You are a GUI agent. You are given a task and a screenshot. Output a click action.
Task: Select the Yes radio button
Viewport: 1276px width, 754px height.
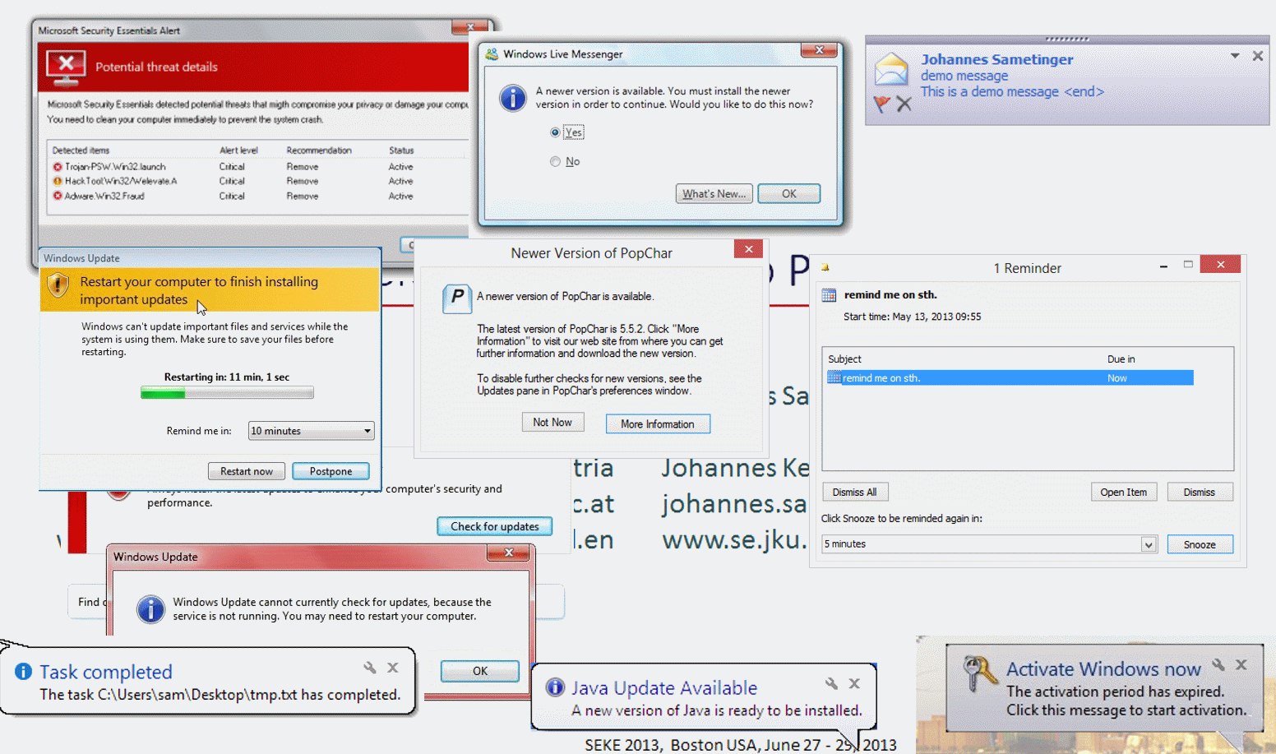555,132
